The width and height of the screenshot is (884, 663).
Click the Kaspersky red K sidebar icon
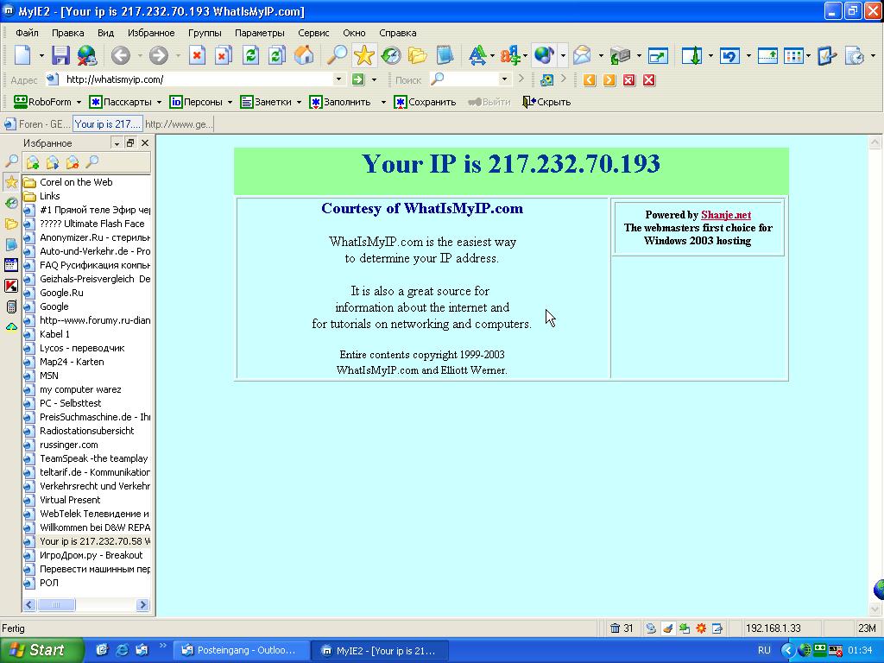(x=10, y=286)
